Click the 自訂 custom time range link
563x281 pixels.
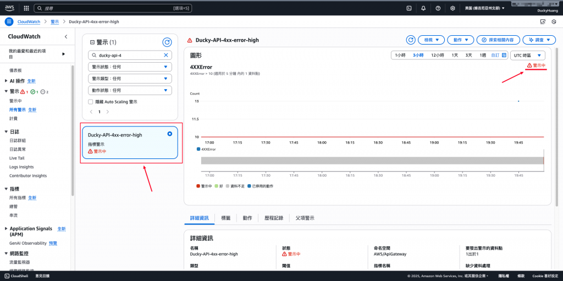coord(495,56)
